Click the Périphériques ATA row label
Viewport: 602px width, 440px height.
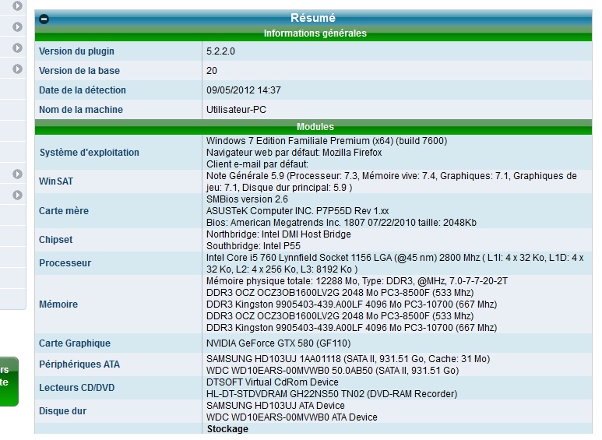click(79, 364)
